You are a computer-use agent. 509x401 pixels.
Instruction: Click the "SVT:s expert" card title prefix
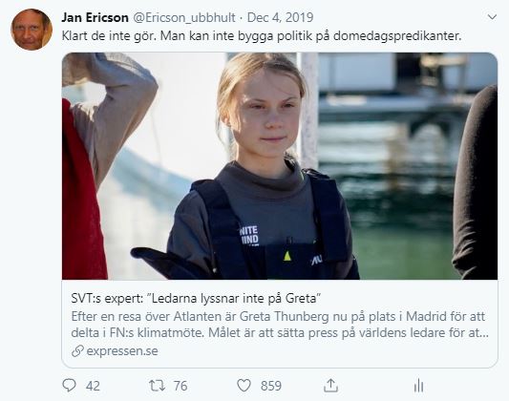[107, 298]
